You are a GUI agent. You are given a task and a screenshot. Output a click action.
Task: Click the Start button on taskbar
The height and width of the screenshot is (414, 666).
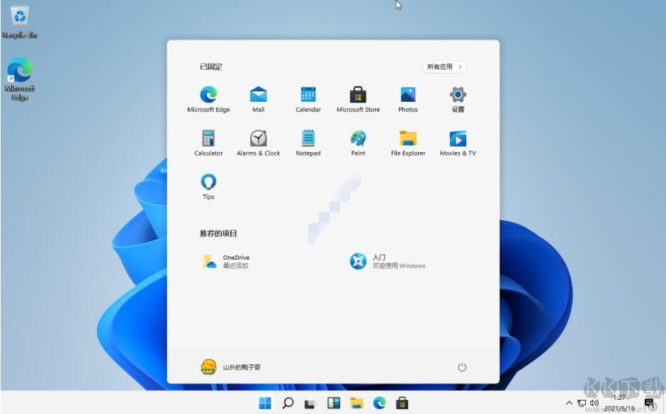coord(265,403)
